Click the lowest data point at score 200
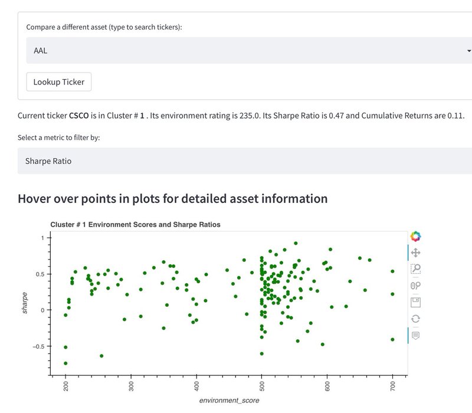 (x=65, y=363)
